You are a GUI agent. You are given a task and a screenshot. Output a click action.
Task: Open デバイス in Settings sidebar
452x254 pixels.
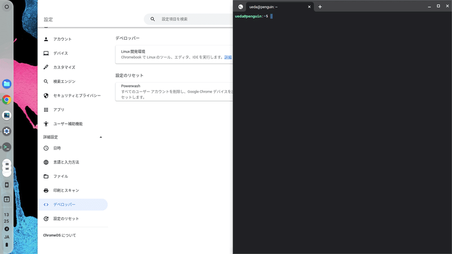pos(60,53)
